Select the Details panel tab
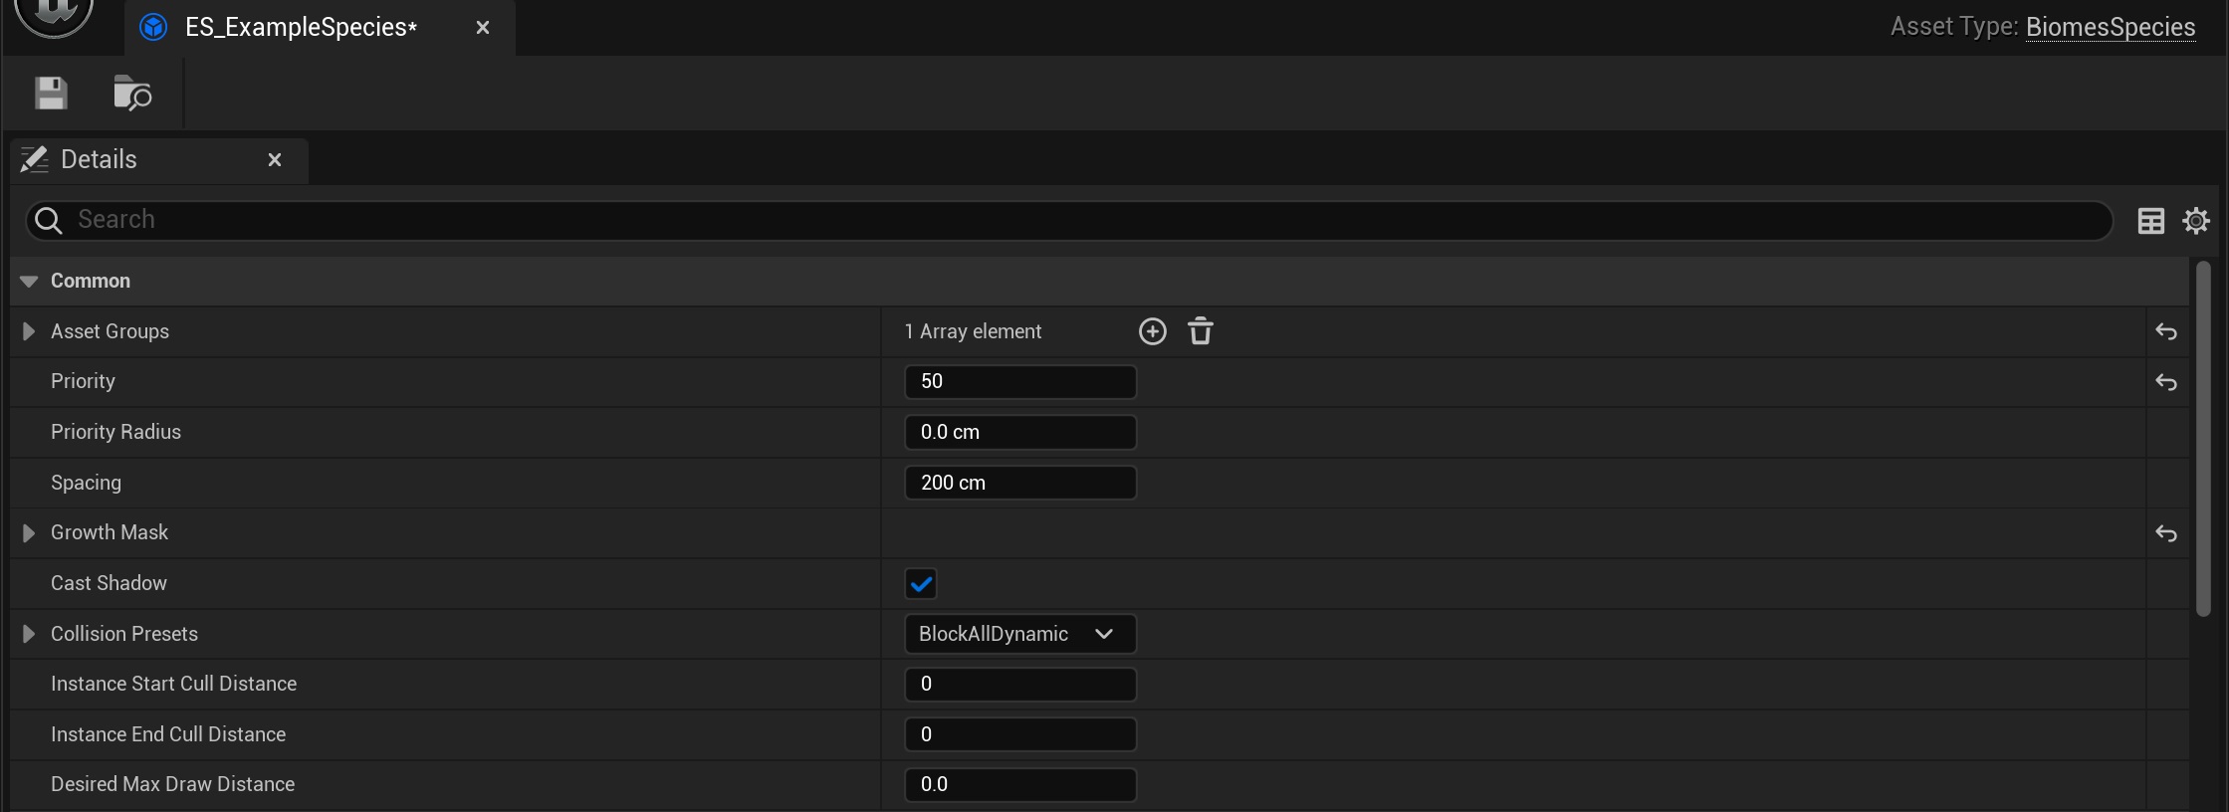 click(x=99, y=160)
